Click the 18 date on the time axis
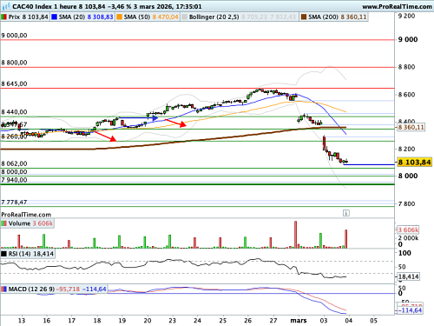The image size is (434, 326). pyautogui.click(x=97, y=321)
